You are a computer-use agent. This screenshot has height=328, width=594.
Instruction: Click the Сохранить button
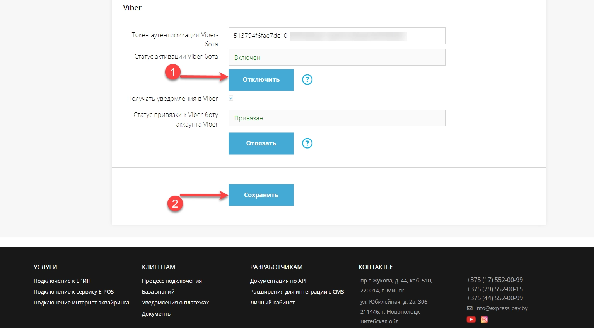(261, 195)
